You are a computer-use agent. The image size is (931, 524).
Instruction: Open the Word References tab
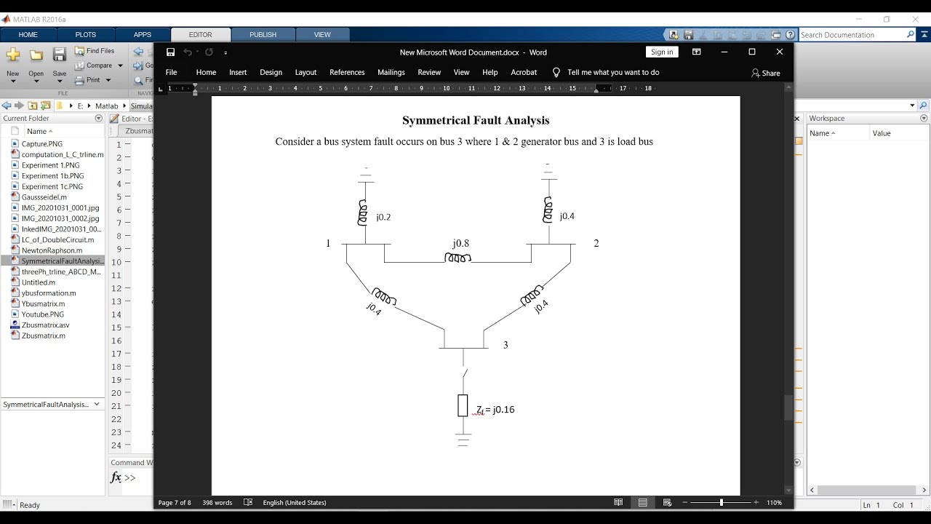(347, 73)
